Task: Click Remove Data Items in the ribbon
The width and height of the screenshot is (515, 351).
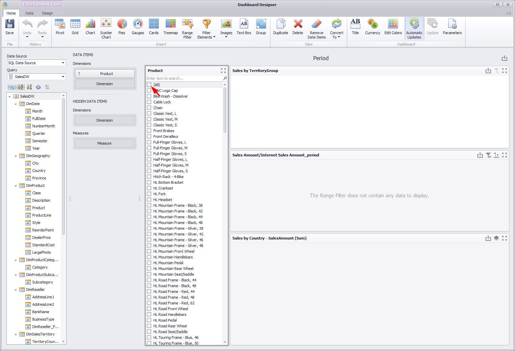Action: (x=317, y=29)
